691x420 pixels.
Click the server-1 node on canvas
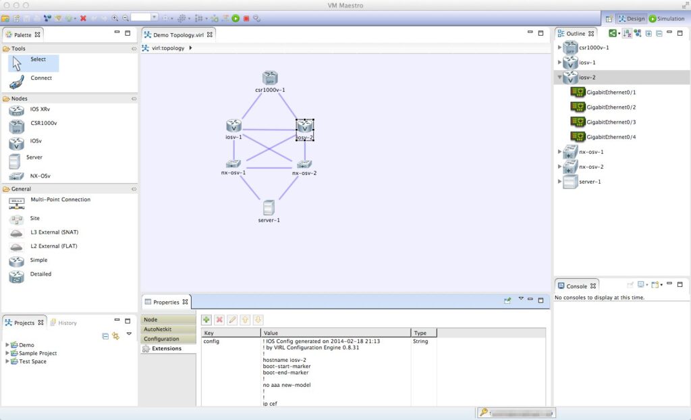tap(269, 208)
